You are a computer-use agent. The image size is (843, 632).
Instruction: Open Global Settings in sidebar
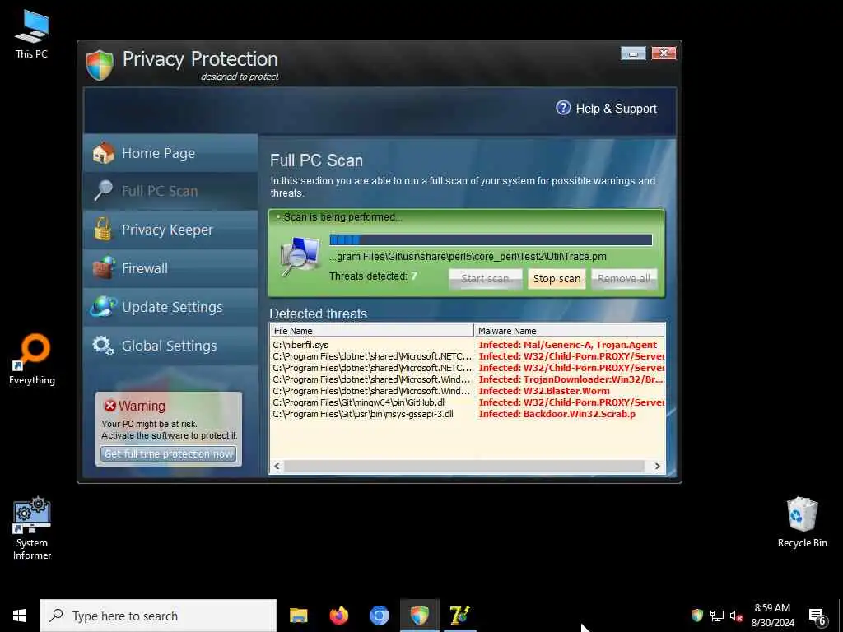coord(170,346)
